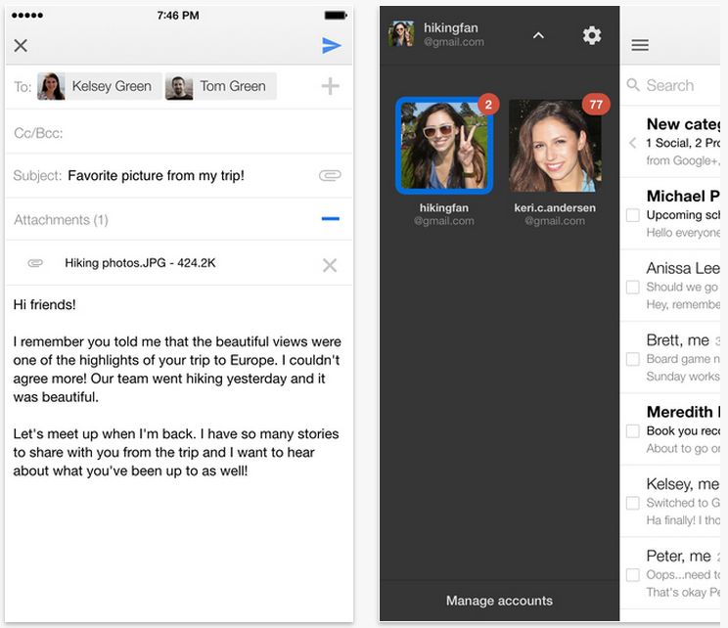Select the keri.c.andersen label under the photo

click(x=555, y=214)
